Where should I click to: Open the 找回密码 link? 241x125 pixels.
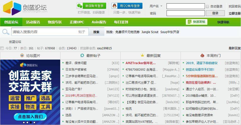tap(234, 6)
